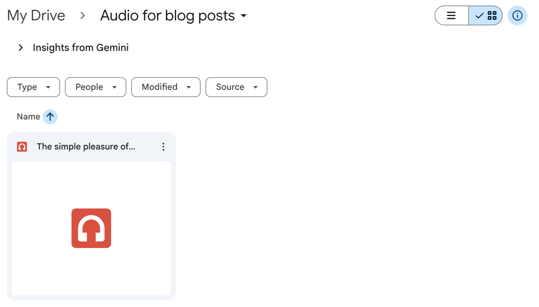539x307 pixels.
Task: Select the file named The simple pleasure of
Action: pyautogui.click(x=86, y=147)
